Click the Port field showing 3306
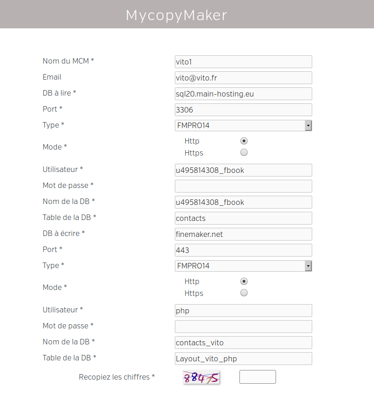The height and width of the screenshot is (402, 374). (243, 110)
